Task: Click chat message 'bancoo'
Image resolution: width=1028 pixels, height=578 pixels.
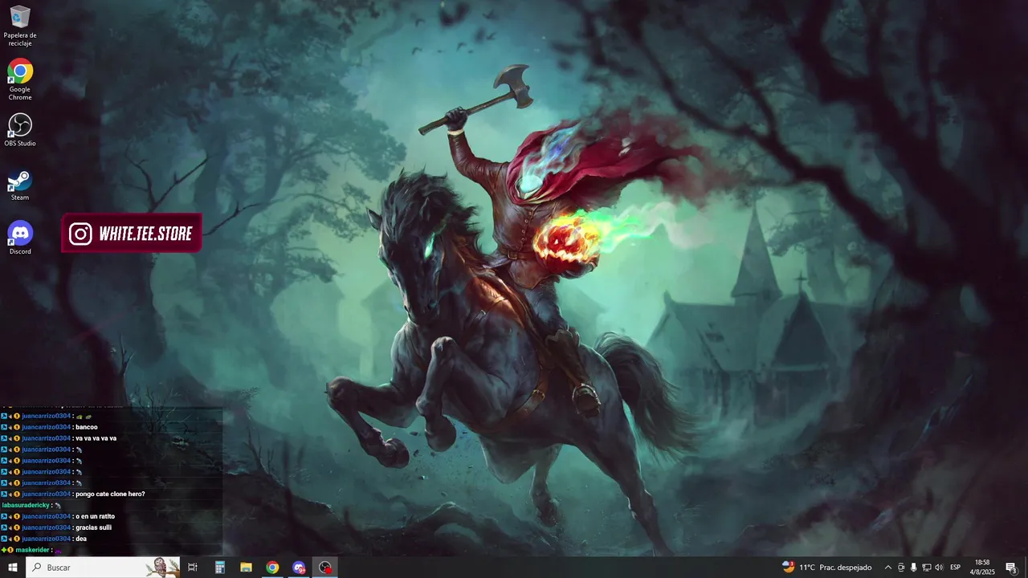Action: point(87,427)
